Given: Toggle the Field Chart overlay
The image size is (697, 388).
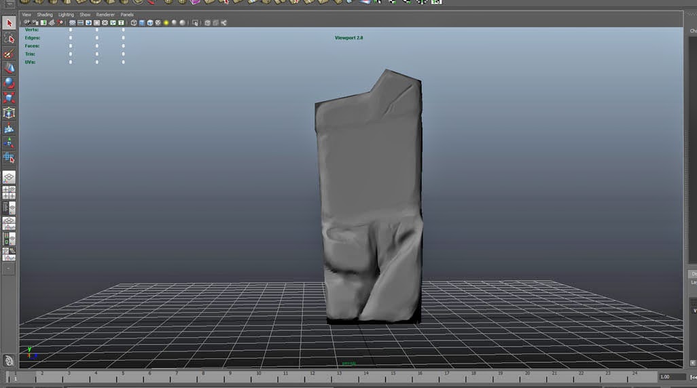Looking at the screenshot, I should click(105, 22).
